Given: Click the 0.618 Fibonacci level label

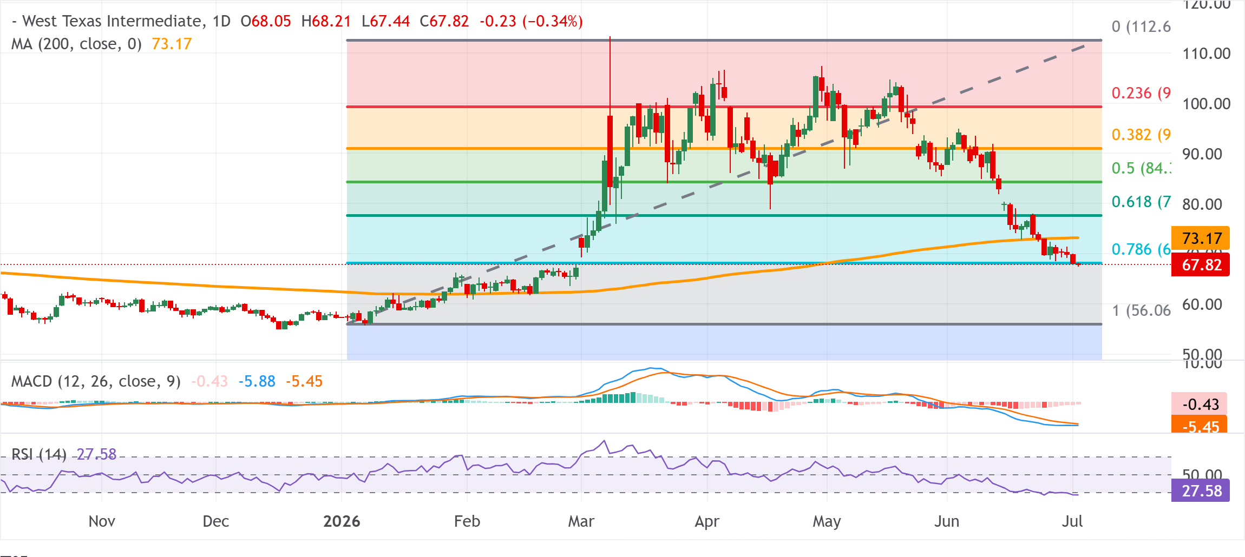Looking at the screenshot, I should coord(1141,202).
